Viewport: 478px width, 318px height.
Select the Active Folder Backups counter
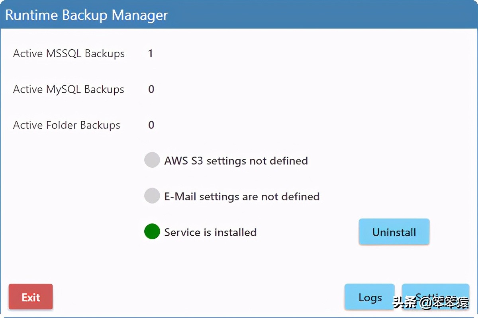point(151,125)
